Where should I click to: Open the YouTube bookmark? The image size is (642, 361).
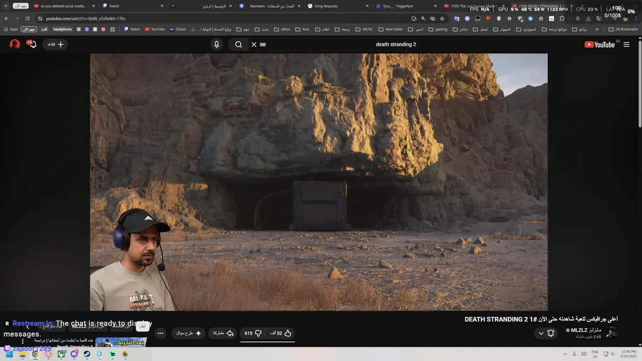[x=154, y=29]
